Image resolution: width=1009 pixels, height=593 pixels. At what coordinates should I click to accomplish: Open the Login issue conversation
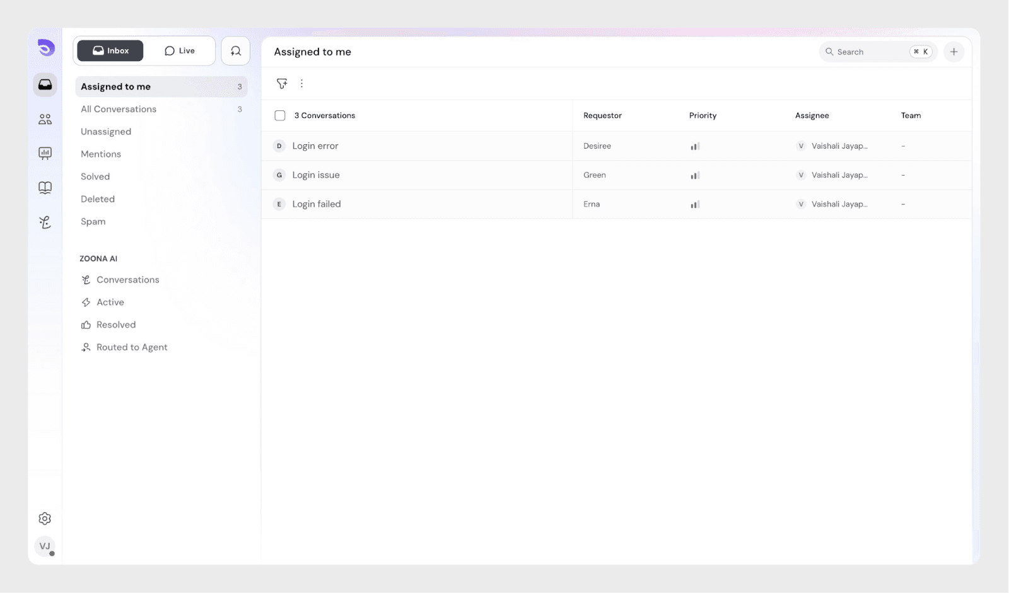316,175
